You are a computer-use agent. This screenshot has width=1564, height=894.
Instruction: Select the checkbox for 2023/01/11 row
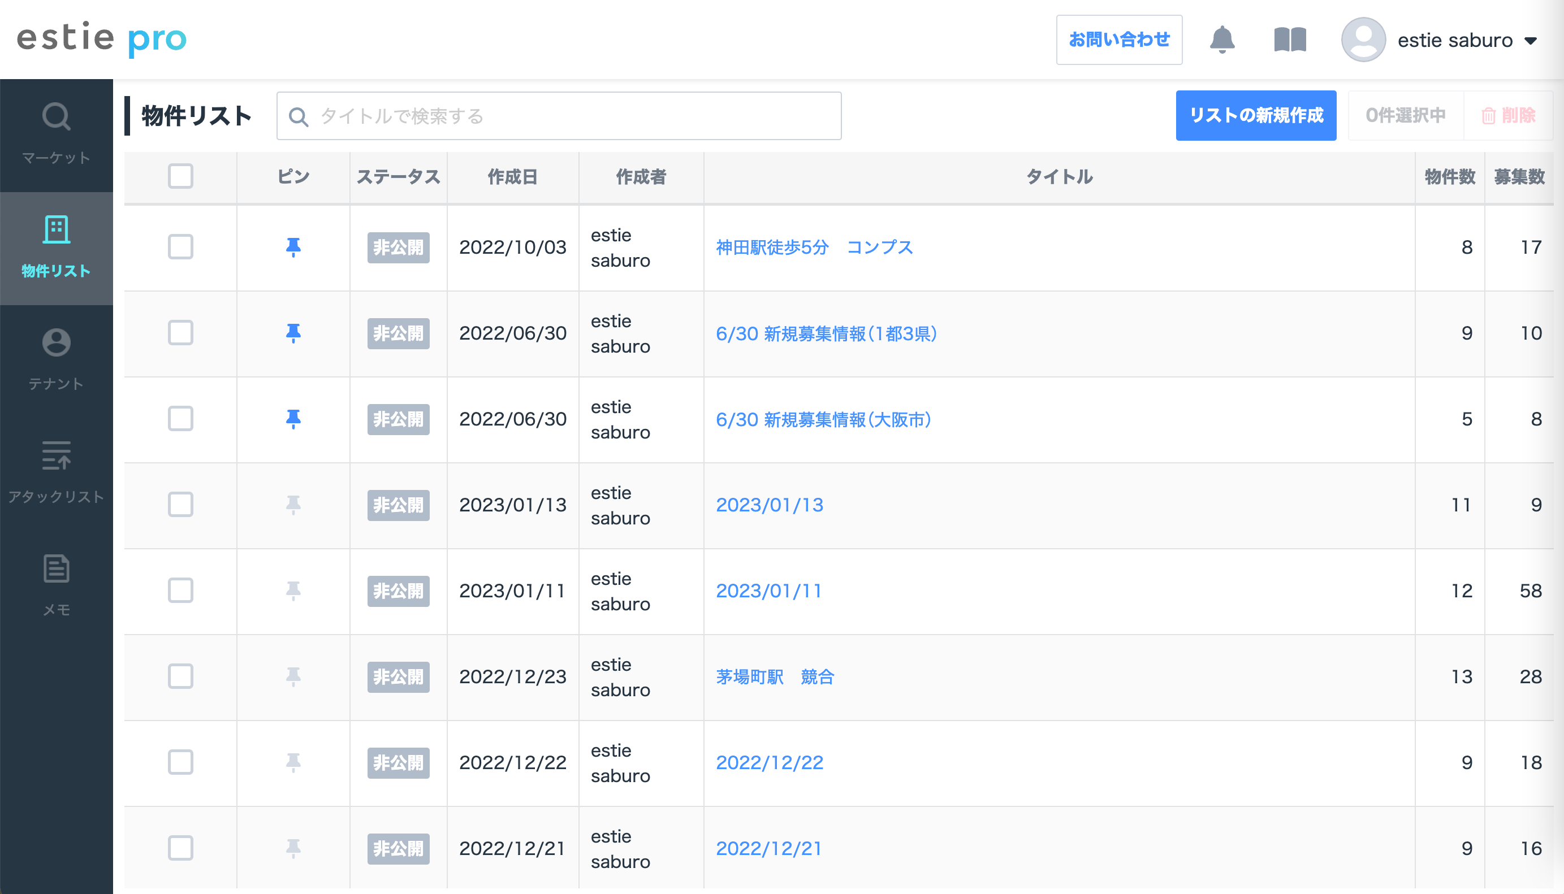(x=180, y=591)
